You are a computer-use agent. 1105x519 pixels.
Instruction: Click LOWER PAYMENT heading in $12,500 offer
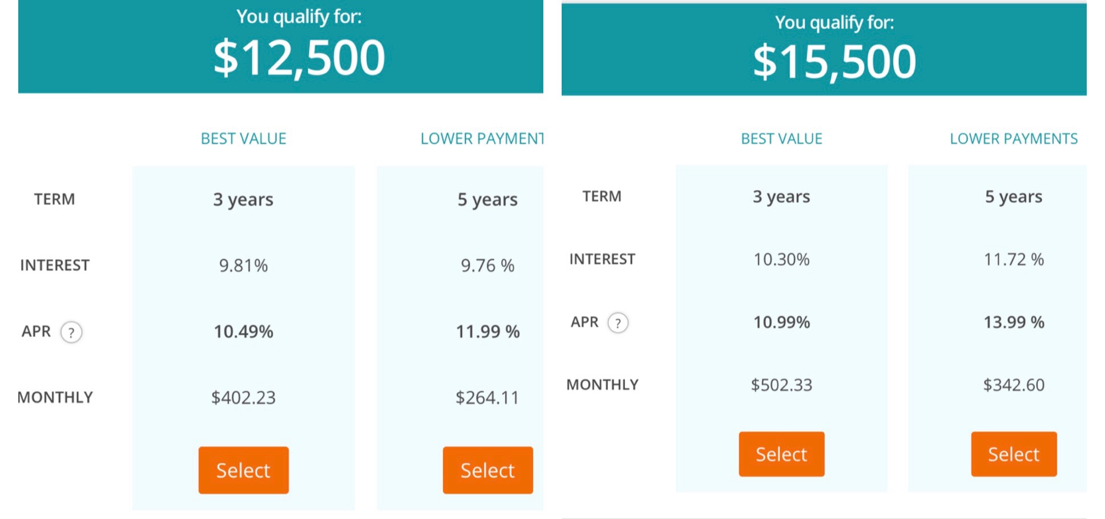pyautogui.click(x=482, y=139)
